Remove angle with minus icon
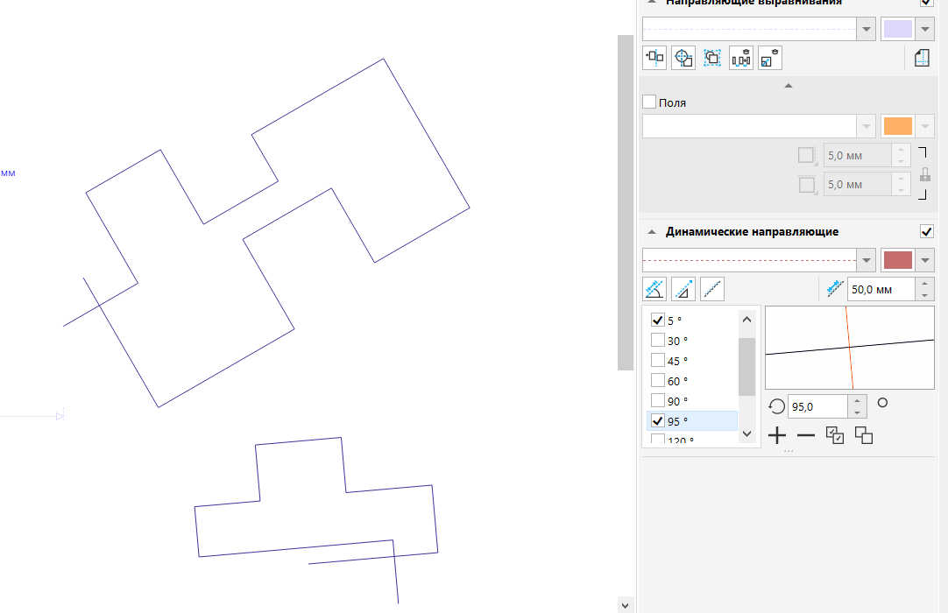The image size is (948, 613). tap(806, 435)
